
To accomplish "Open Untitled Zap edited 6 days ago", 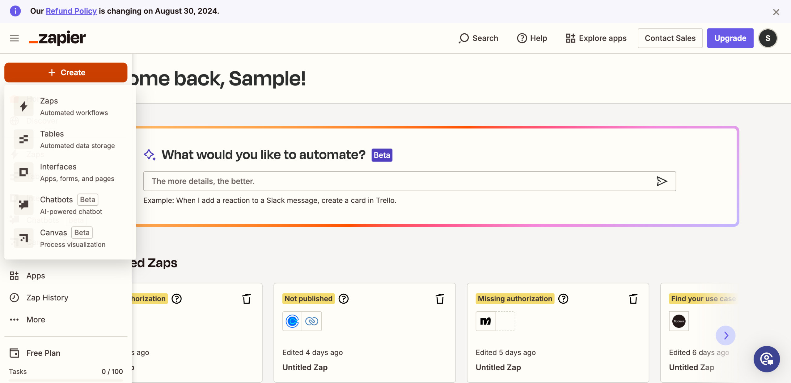I will click(x=691, y=367).
